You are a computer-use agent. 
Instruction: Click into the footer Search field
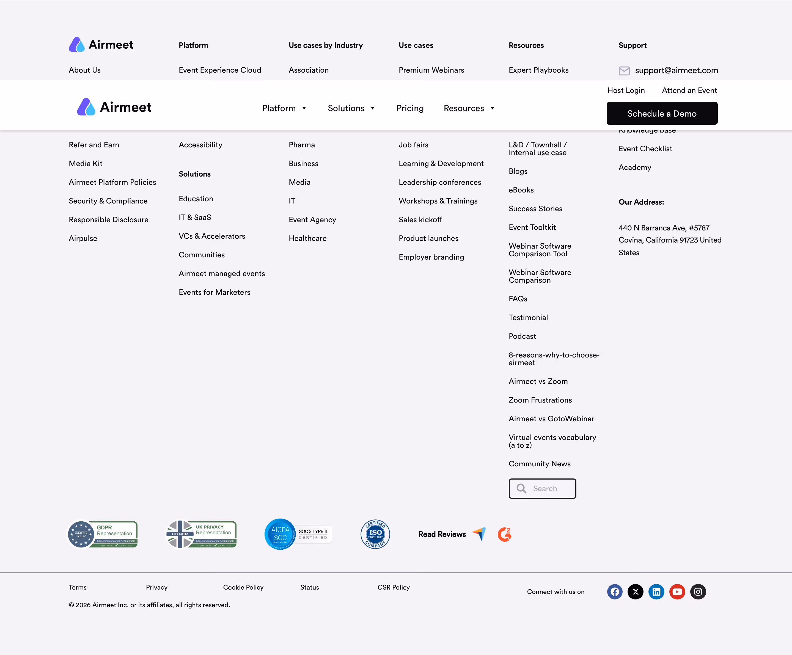(542, 488)
